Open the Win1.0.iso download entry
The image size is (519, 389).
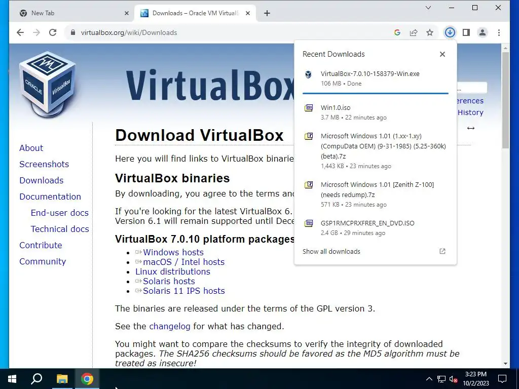pyautogui.click(x=376, y=112)
